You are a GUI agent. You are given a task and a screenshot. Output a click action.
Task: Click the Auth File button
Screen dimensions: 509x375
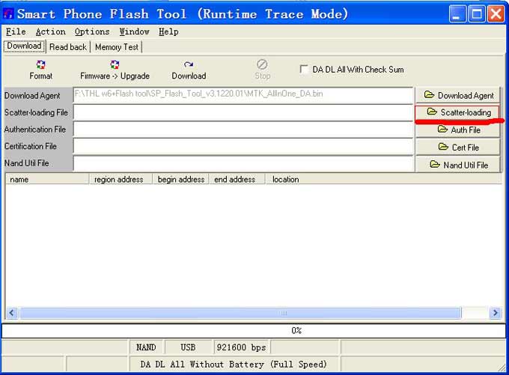click(x=458, y=130)
